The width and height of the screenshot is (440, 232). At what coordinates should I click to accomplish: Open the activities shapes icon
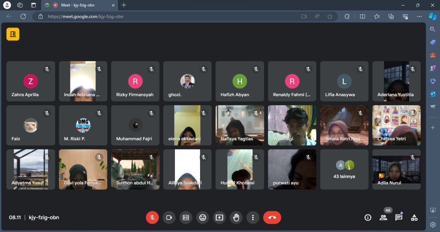(414, 218)
